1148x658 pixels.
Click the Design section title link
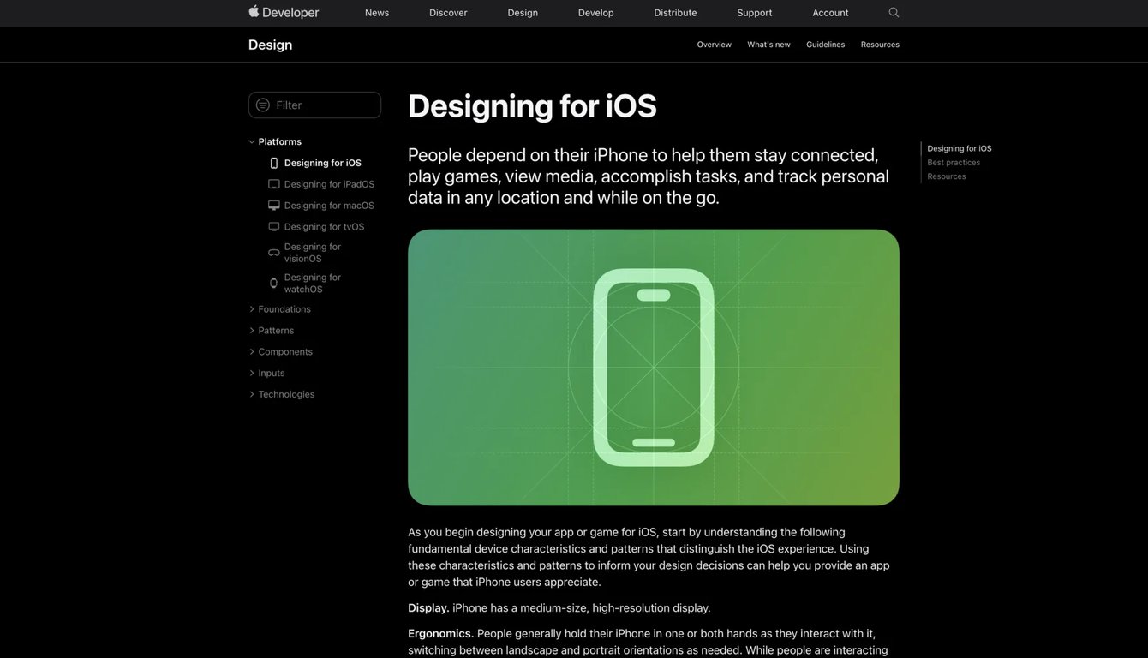[271, 45]
